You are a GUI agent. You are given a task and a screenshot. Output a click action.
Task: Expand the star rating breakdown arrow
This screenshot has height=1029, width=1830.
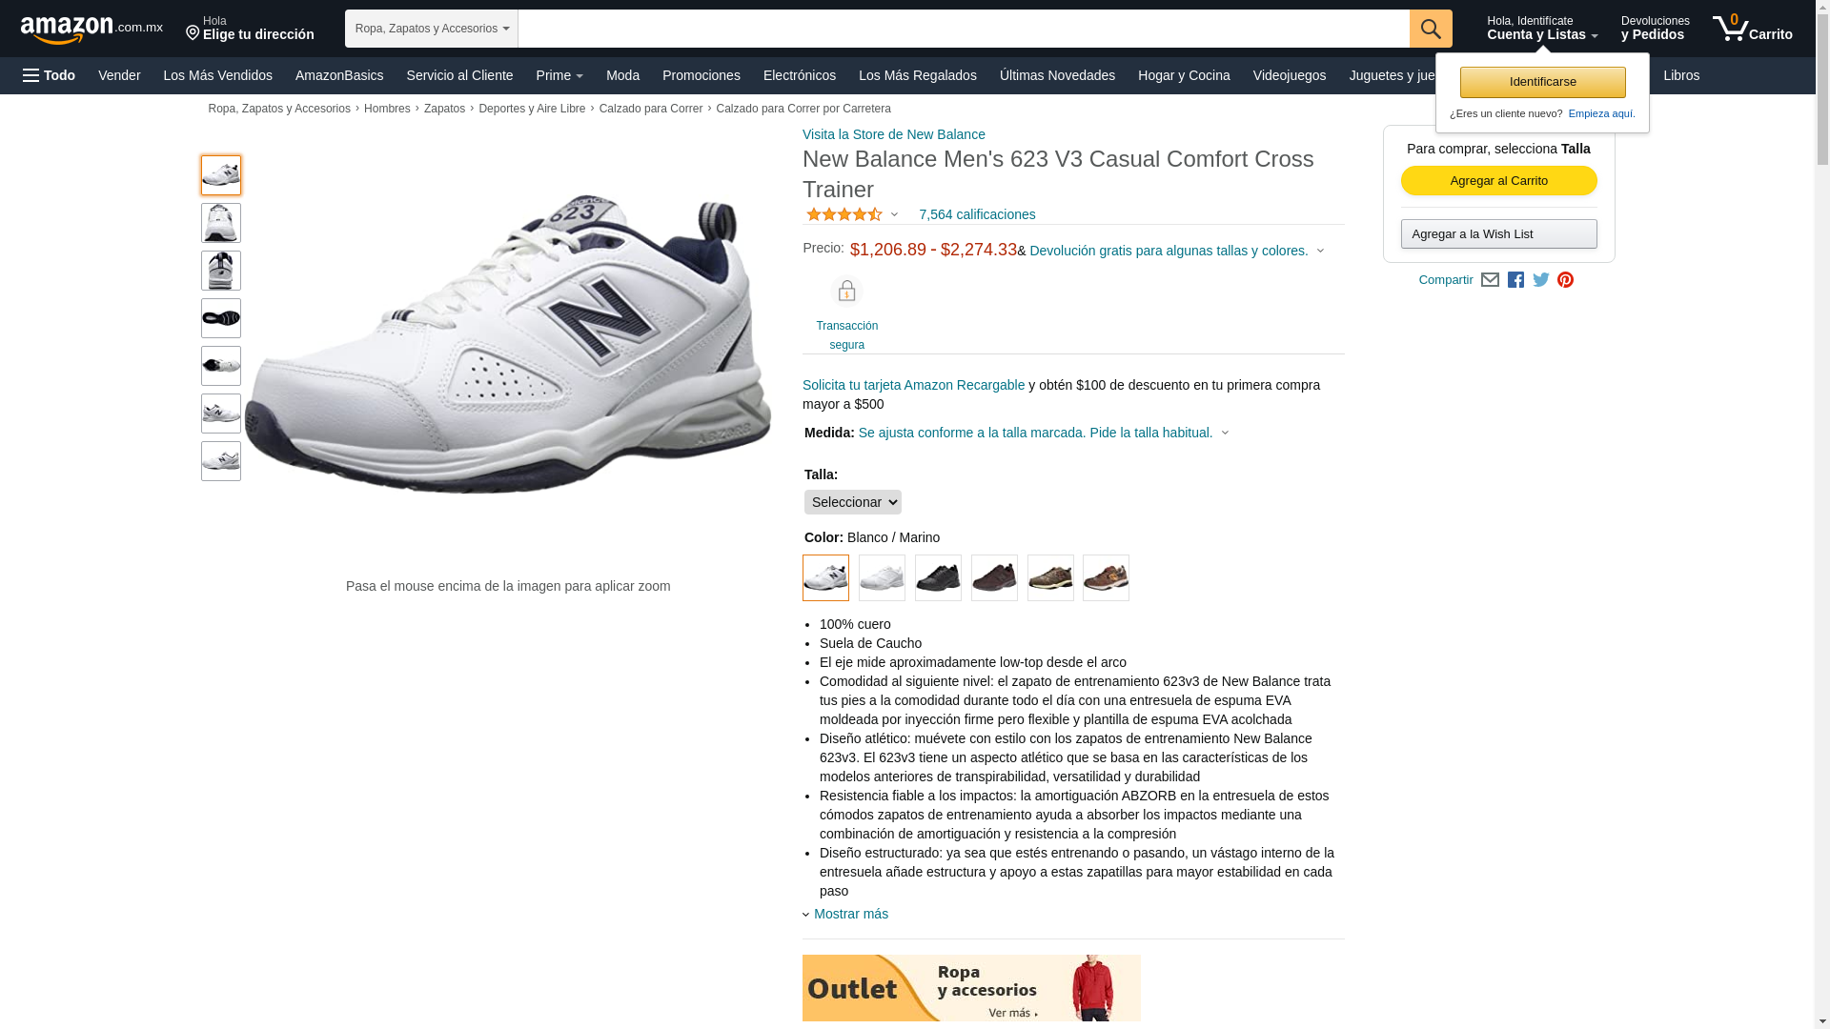pyautogui.click(x=894, y=214)
